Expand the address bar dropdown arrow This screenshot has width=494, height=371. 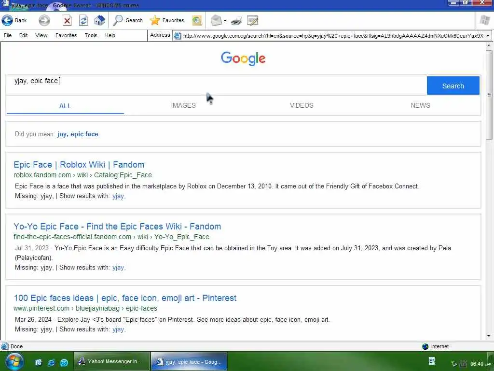click(488, 36)
